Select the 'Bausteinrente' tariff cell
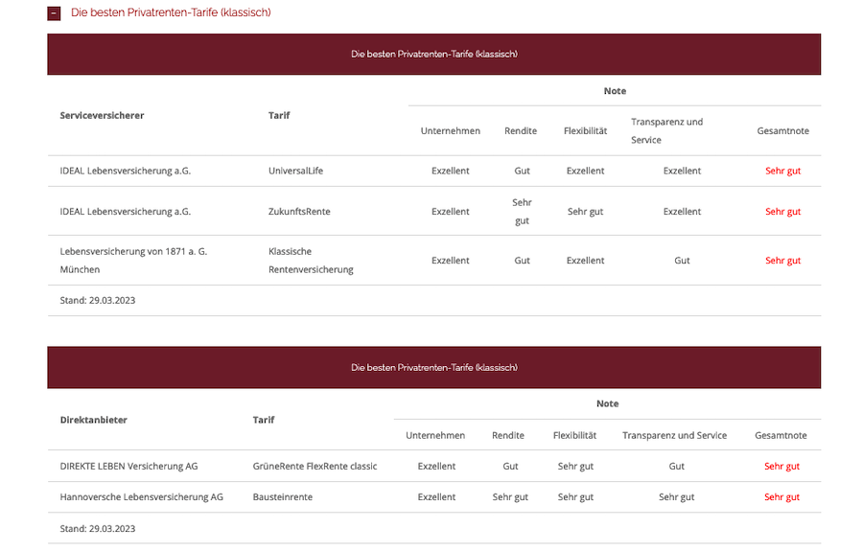The image size is (863, 551). 282,497
